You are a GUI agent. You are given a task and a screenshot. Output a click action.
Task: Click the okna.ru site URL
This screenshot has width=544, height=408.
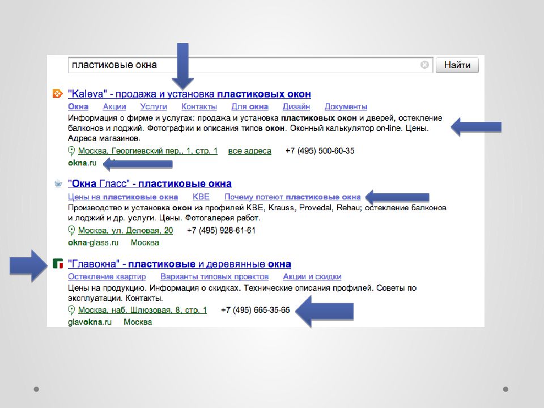coord(82,163)
